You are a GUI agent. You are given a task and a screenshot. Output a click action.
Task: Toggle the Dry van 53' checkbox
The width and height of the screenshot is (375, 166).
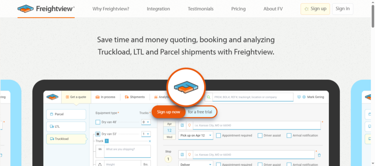click(98, 134)
